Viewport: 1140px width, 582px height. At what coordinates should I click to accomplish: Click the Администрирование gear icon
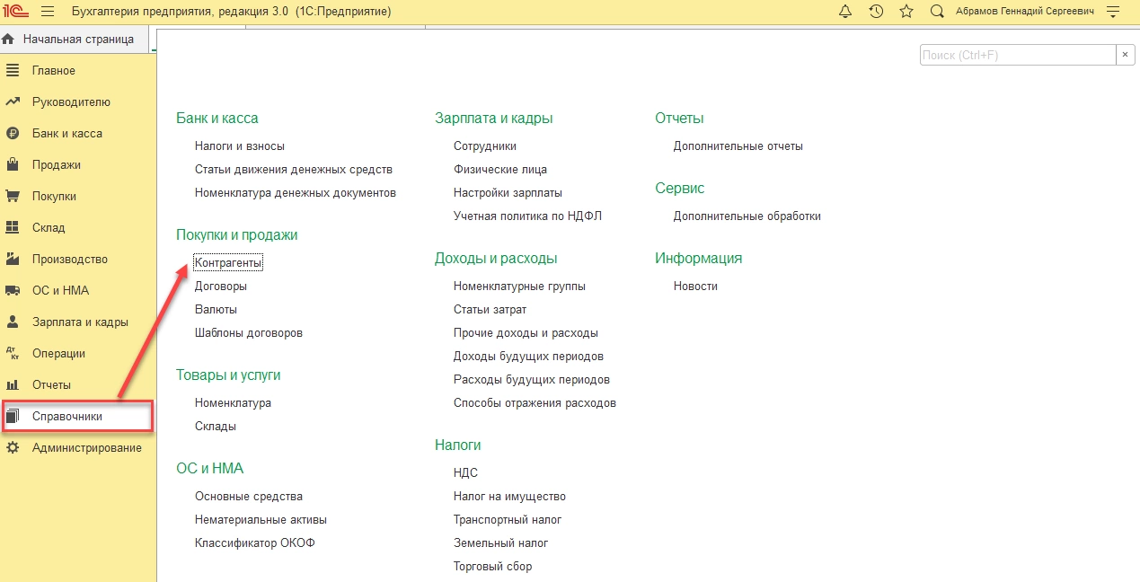(13, 448)
